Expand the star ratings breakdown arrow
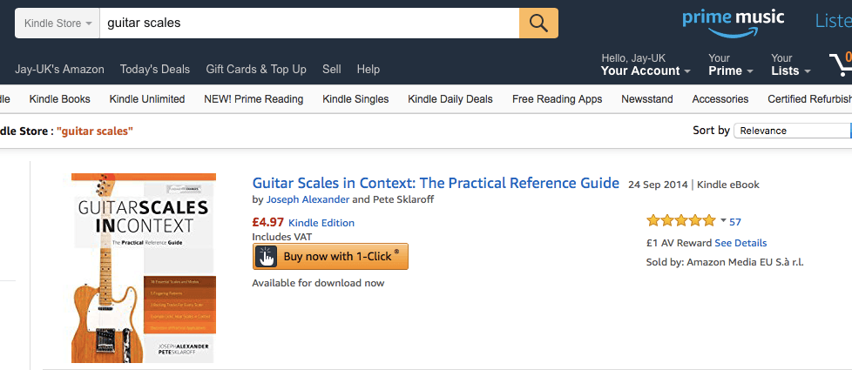Image resolution: width=852 pixels, height=370 pixels. point(722,220)
